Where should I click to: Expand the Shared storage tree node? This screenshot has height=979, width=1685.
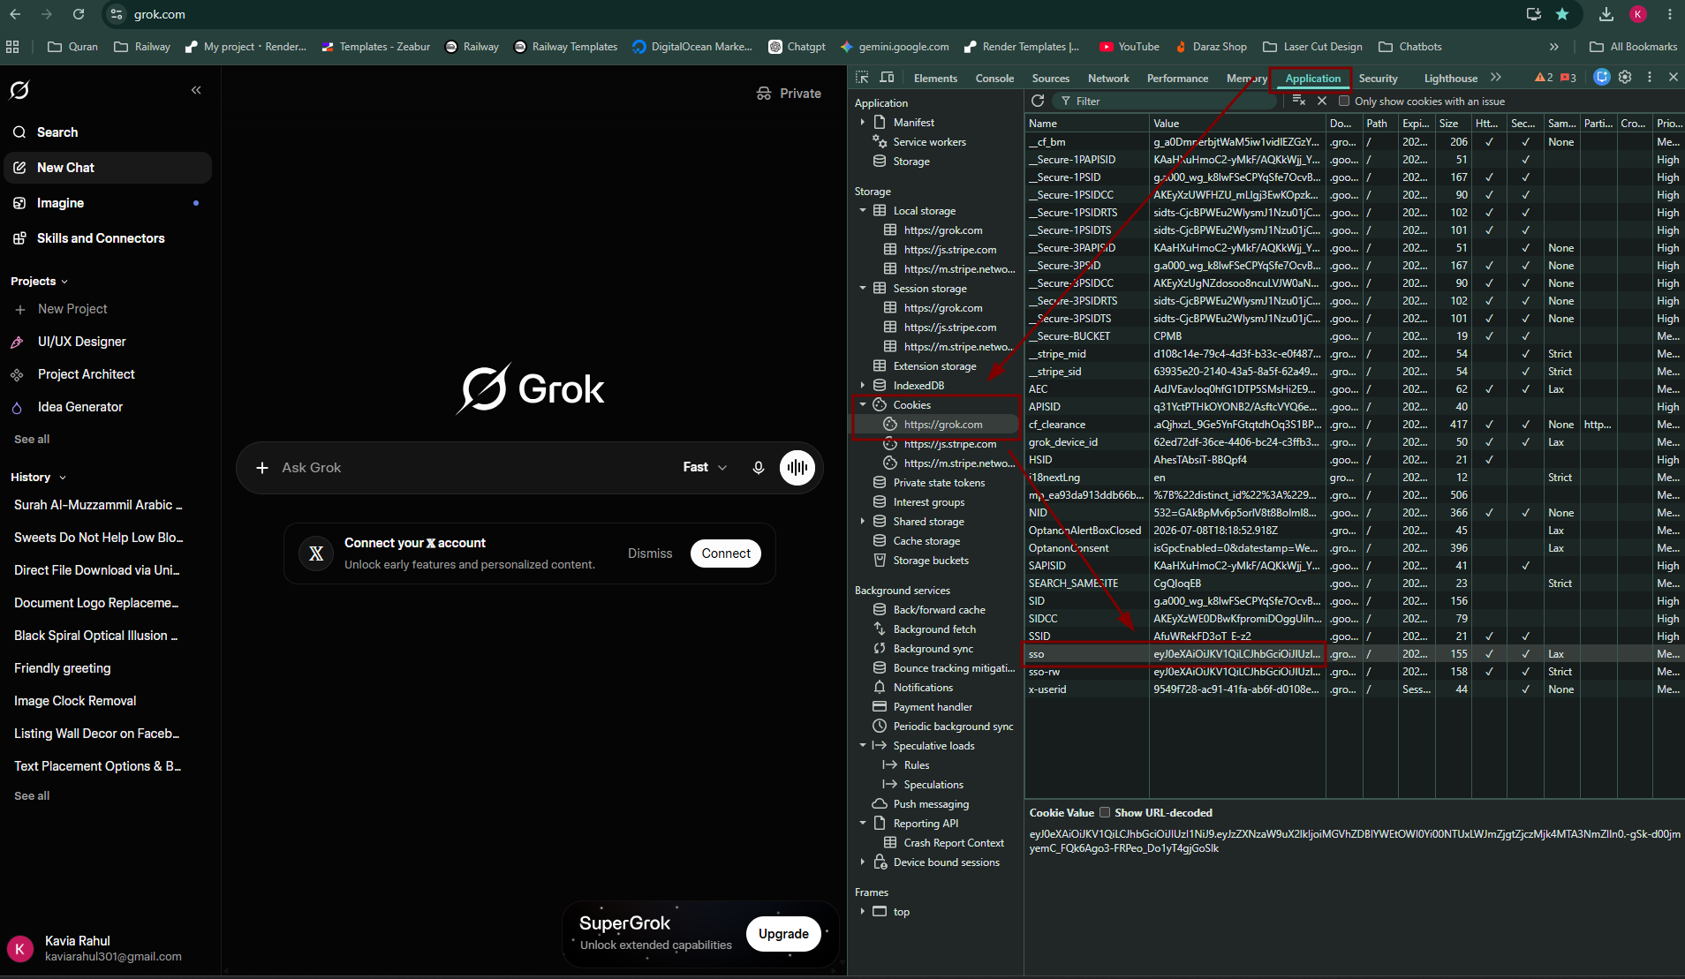coord(863,522)
